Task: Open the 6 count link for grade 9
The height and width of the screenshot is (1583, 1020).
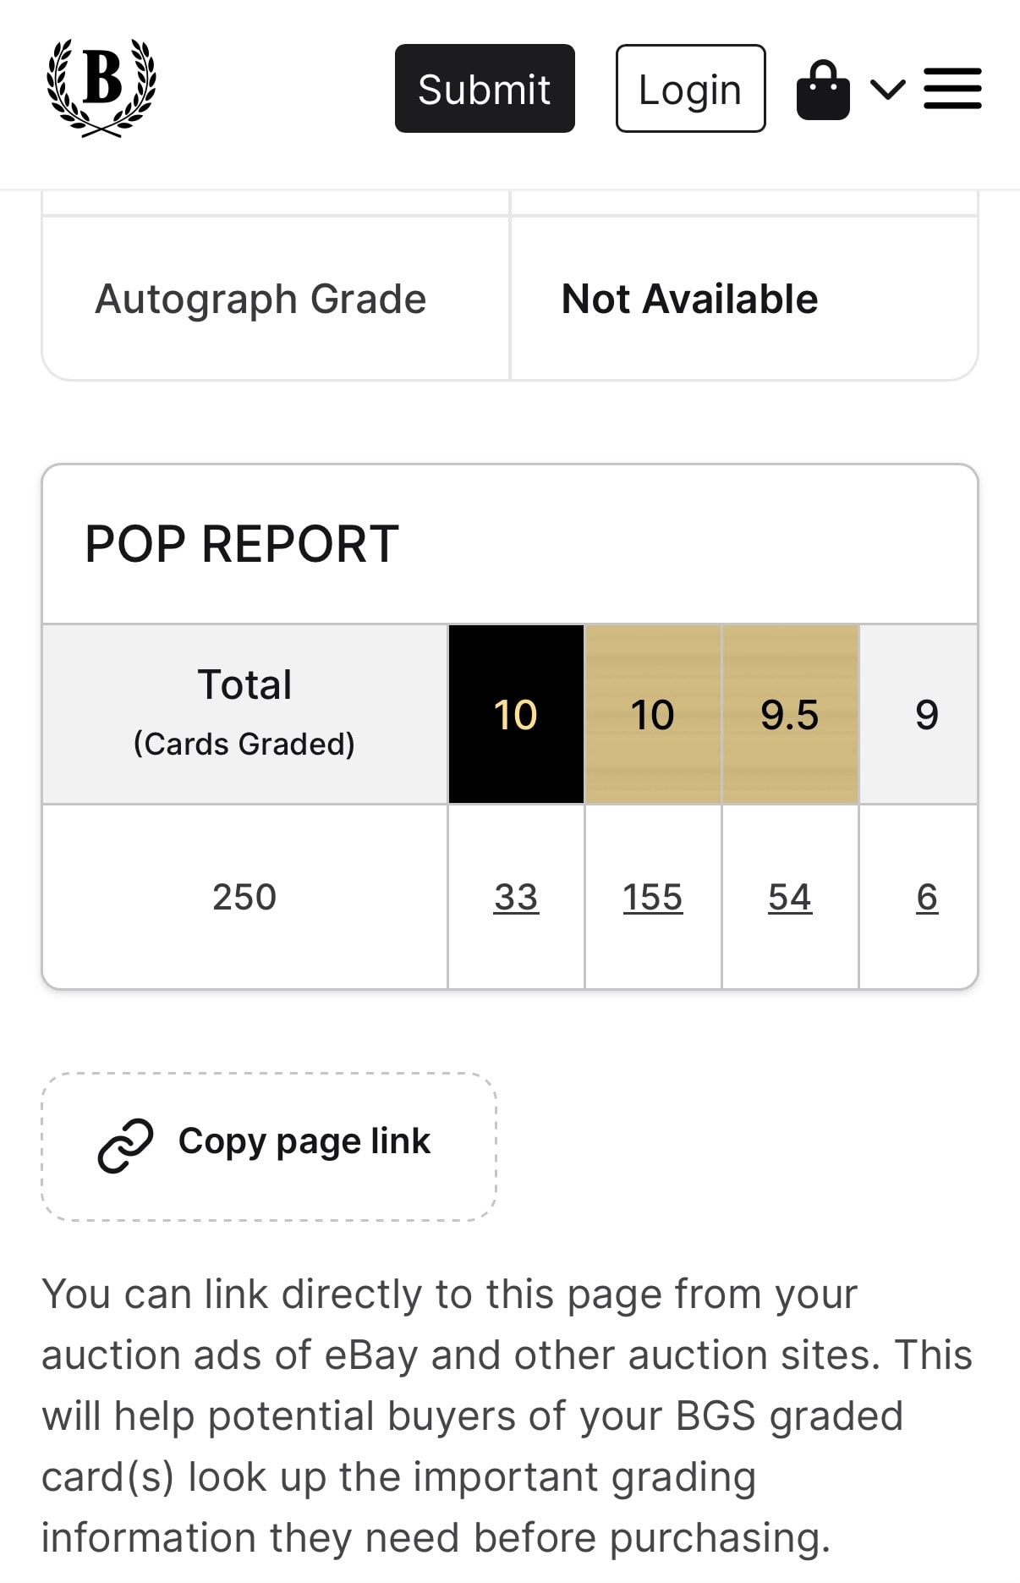Action: click(x=927, y=897)
